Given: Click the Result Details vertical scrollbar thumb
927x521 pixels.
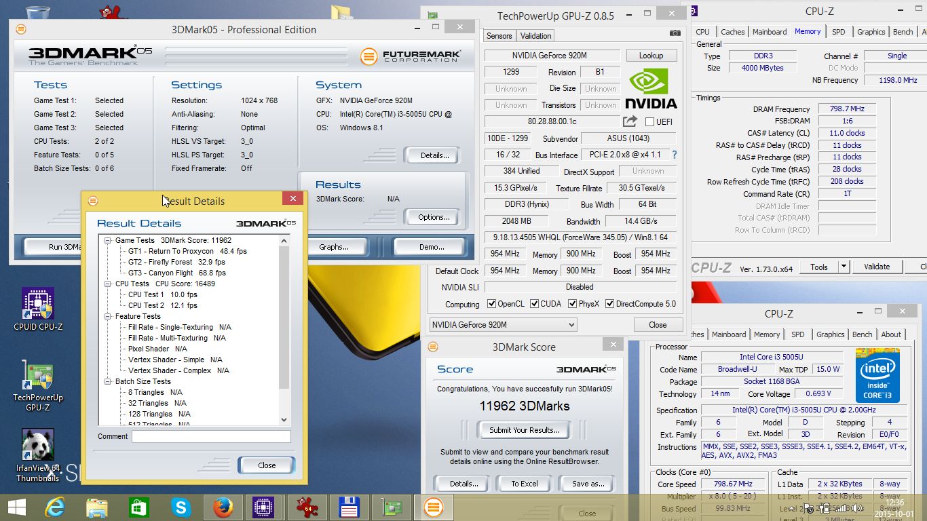Looking at the screenshot, I should coord(284,317).
